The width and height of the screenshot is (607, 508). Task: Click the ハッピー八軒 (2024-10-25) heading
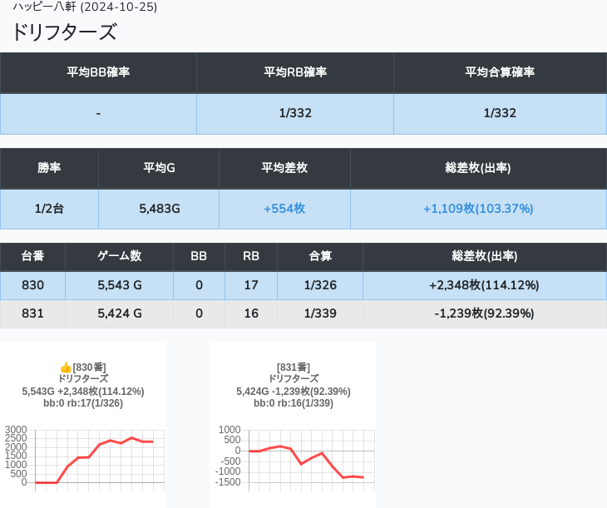coord(85,7)
